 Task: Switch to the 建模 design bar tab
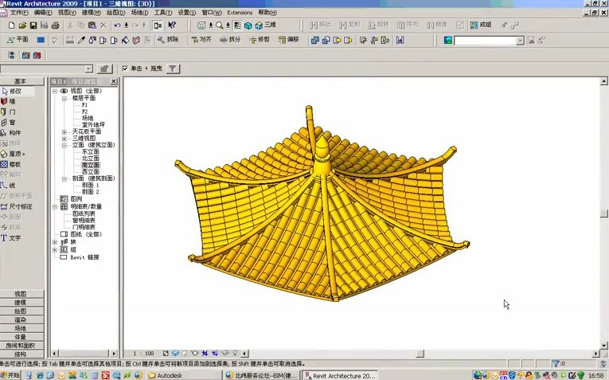pyautogui.click(x=21, y=303)
